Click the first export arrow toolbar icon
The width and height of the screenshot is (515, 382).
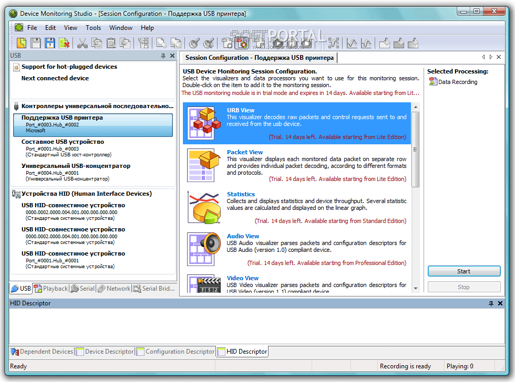(384, 43)
